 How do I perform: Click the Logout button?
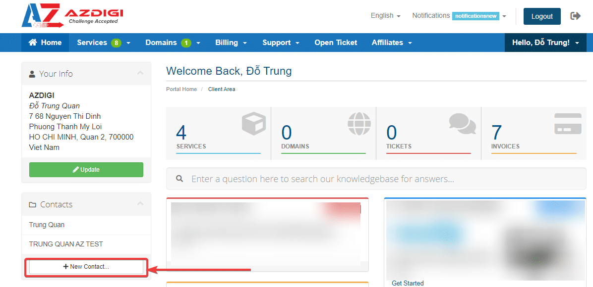coord(542,16)
